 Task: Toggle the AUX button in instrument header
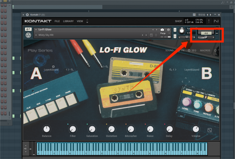pos(217,33)
